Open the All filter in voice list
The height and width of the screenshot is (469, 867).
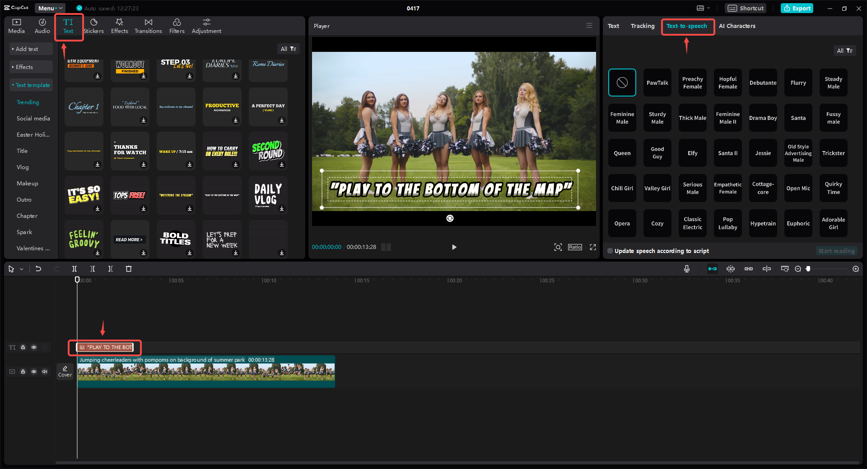(844, 51)
